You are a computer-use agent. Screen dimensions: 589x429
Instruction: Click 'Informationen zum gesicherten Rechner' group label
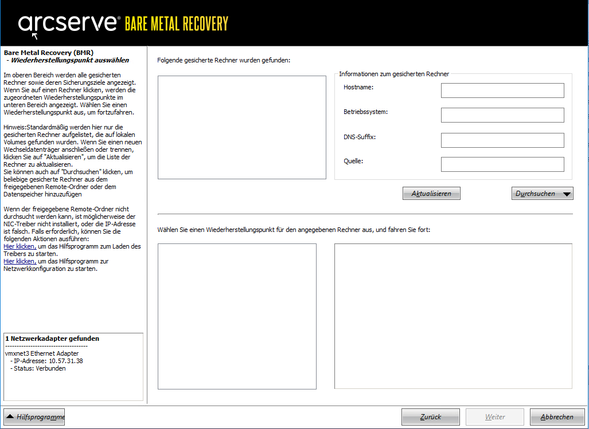click(394, 74)
